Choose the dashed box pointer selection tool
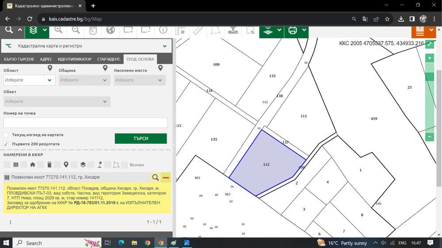This screenshot has width=442, height=248. (250, 30)
